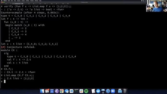The height and width of the screenshot is (94, 167).
Task: Open Finder from the dock
Action: [x=42, y=91]
